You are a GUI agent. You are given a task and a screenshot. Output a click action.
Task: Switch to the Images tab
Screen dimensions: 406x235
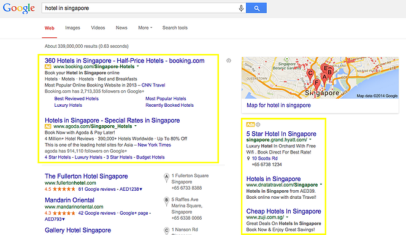(x=72, y=28)
